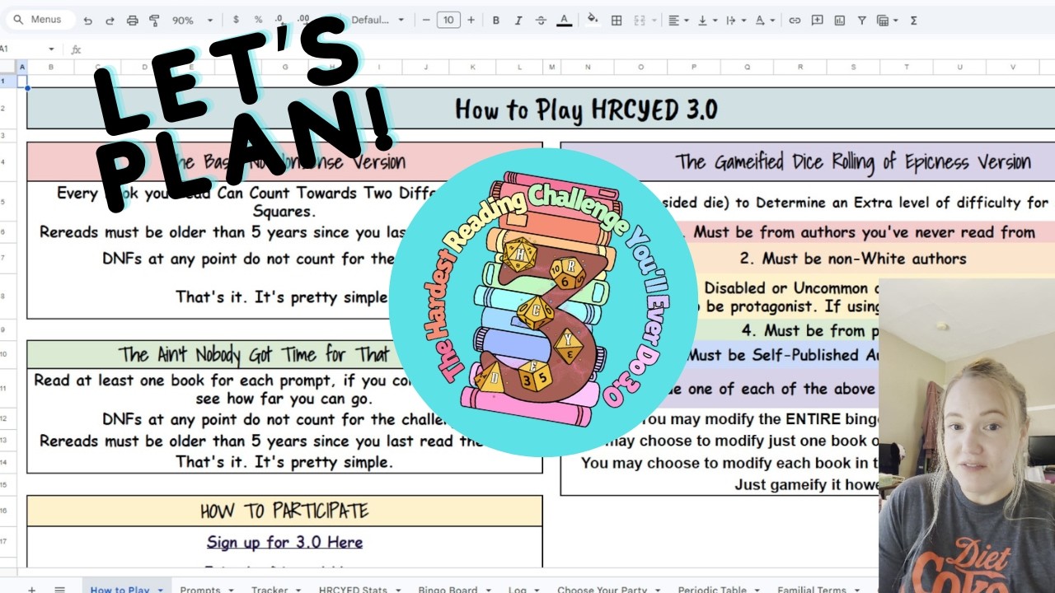Activate the Paint format tool

[x=154, y=21]
